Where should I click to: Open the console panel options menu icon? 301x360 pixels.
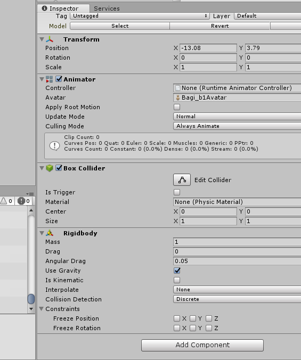[x=30, y=194]
